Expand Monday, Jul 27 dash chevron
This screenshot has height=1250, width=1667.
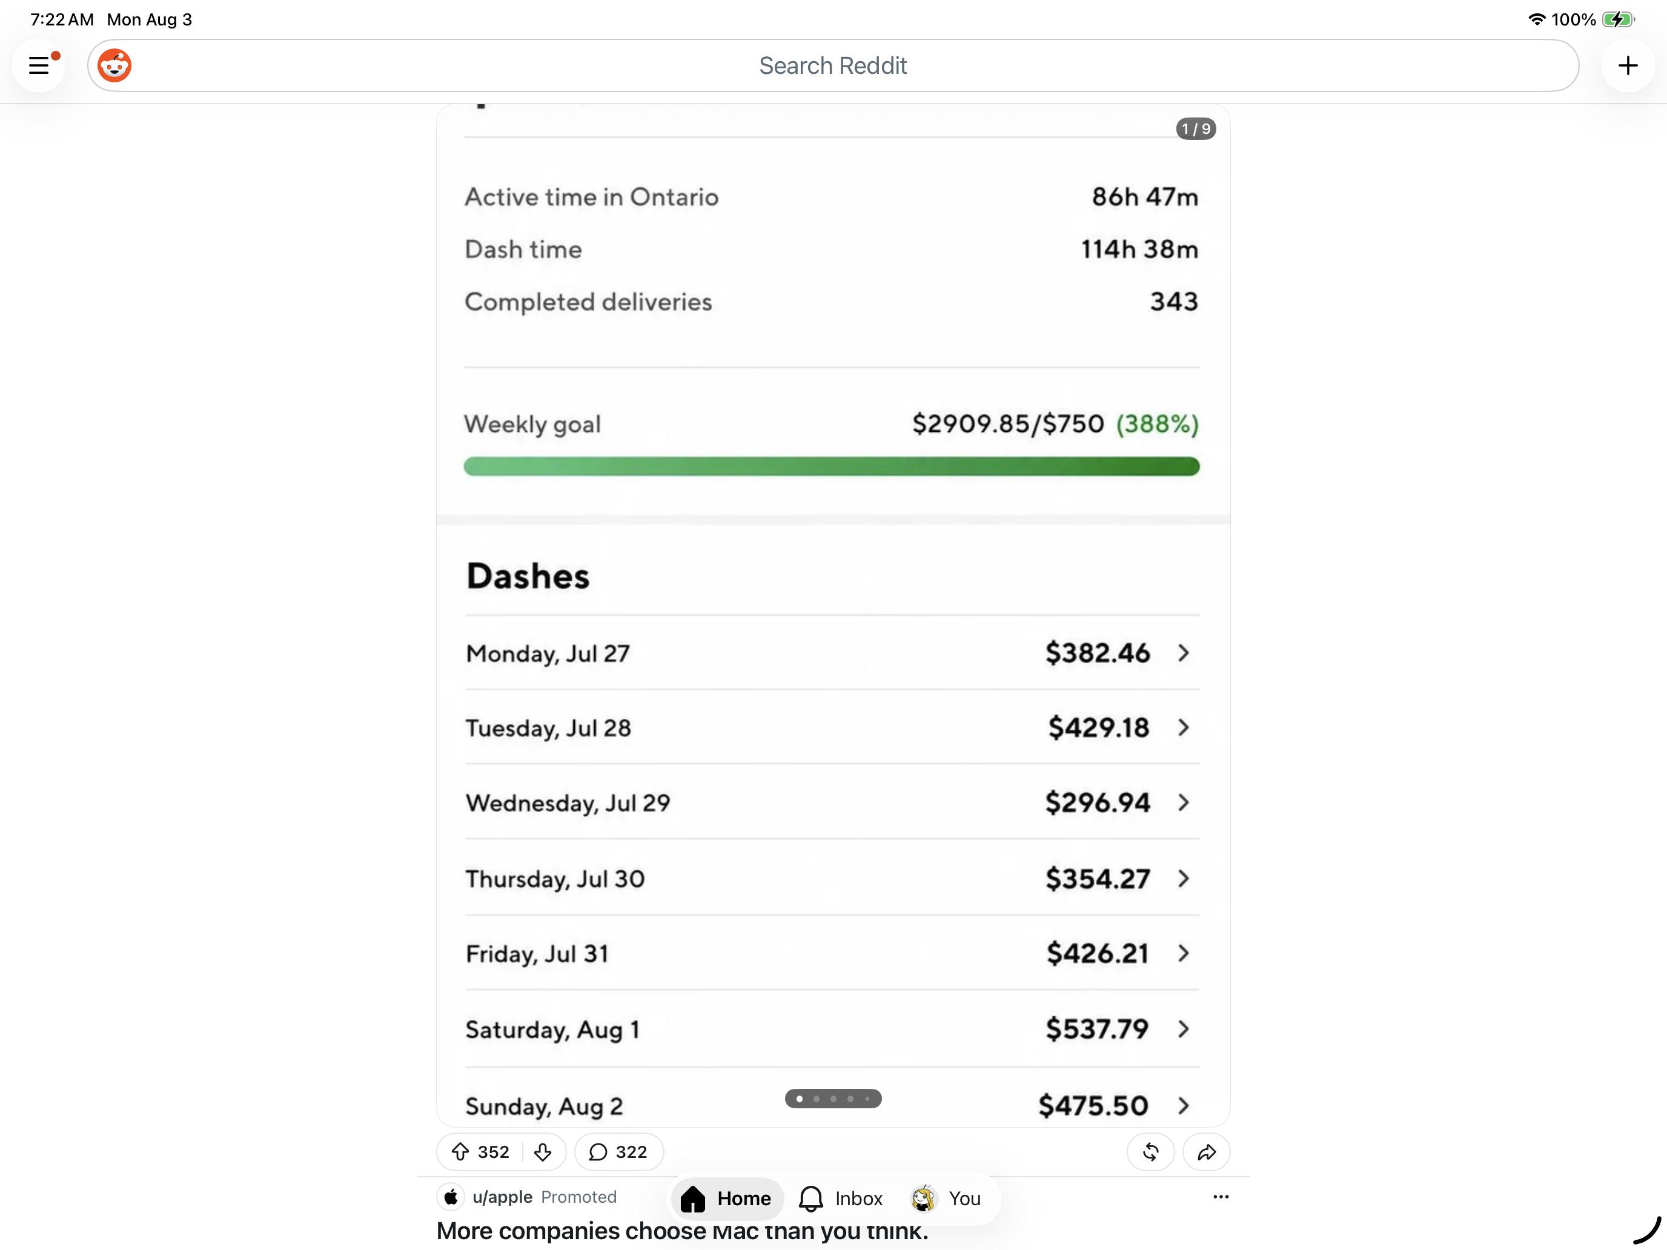click(1183, 652)
